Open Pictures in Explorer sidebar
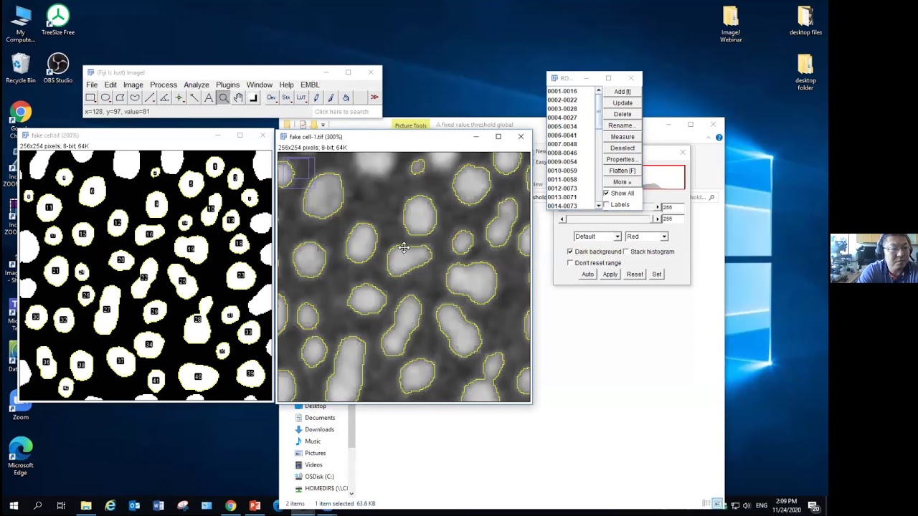This screenshot has height=516, width=918. 315,453
